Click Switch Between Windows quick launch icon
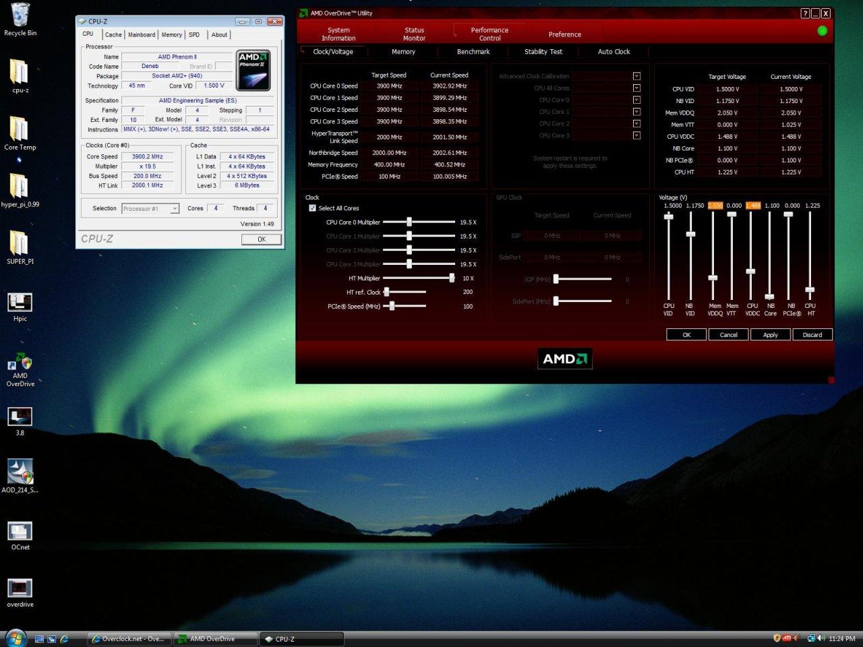 point(52,639)
